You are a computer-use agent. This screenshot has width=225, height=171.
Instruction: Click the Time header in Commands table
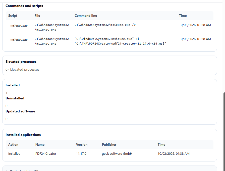(x=183, y=16)
